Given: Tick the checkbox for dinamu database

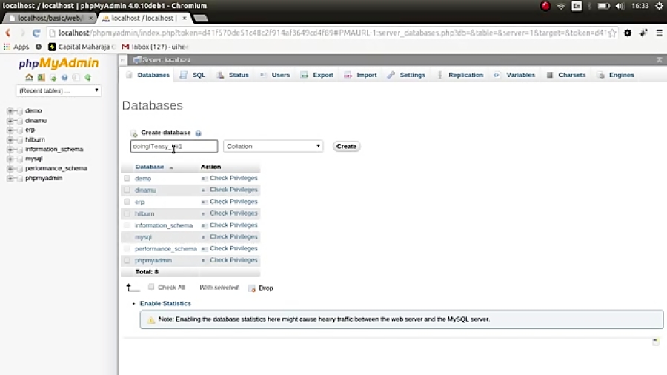Looking at the screenshot, I should coord(127,190).
